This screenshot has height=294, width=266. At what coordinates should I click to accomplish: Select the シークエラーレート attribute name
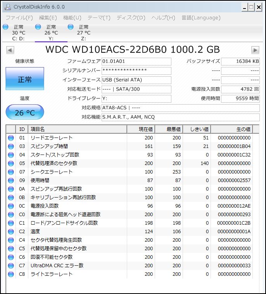52,172
